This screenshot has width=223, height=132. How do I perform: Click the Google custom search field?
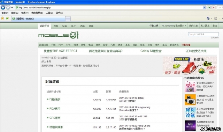[x=203, y=34]
